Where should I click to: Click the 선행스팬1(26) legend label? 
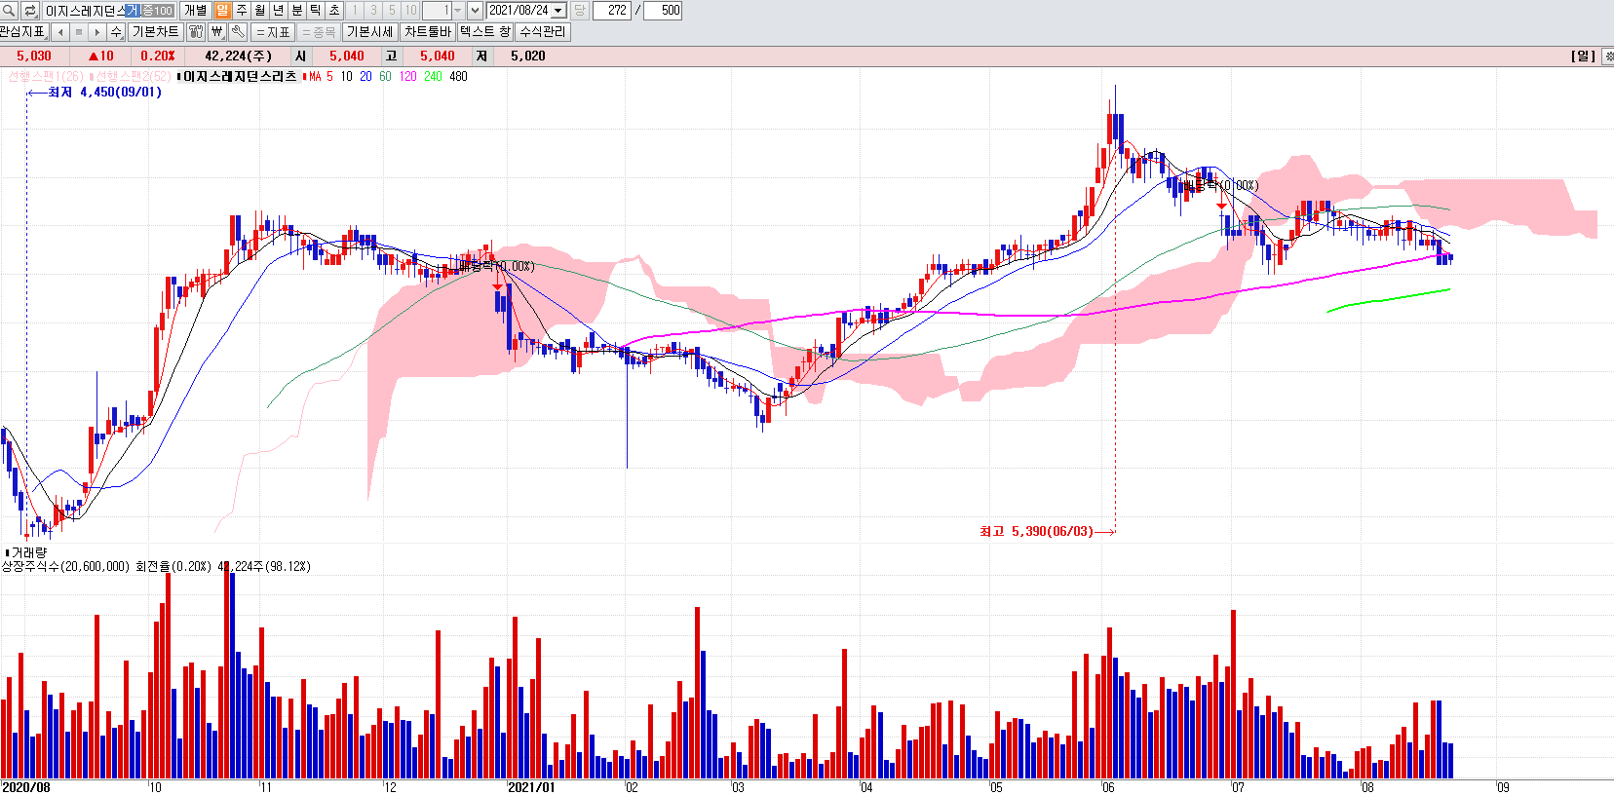pos(46,76)
